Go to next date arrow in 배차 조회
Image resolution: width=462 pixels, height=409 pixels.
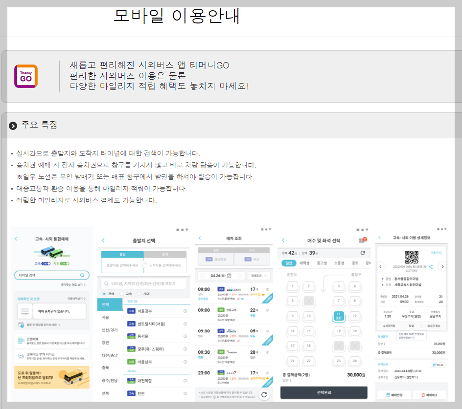(240, 276)
